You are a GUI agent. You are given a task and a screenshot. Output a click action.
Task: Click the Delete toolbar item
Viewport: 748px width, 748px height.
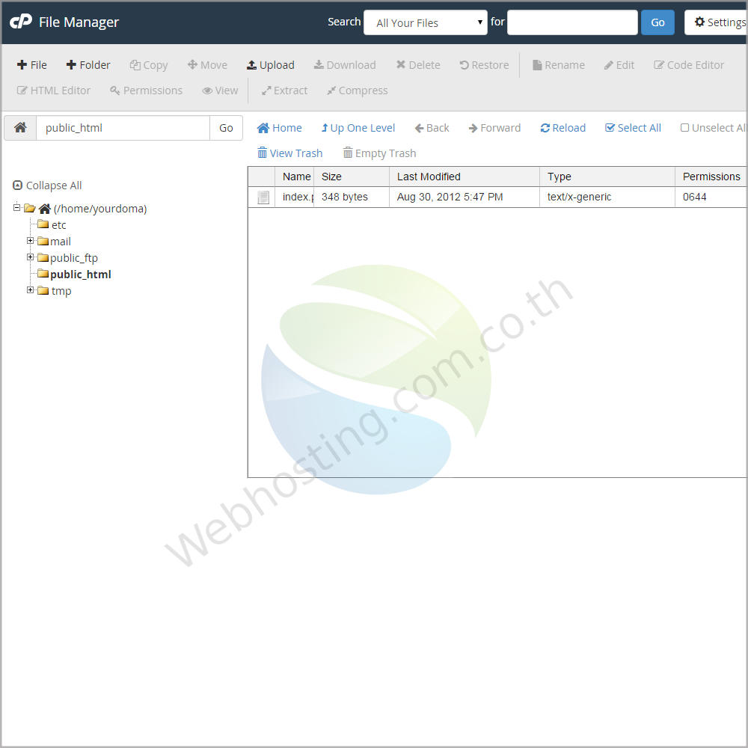pyautogui.click(x=418, y=65)
